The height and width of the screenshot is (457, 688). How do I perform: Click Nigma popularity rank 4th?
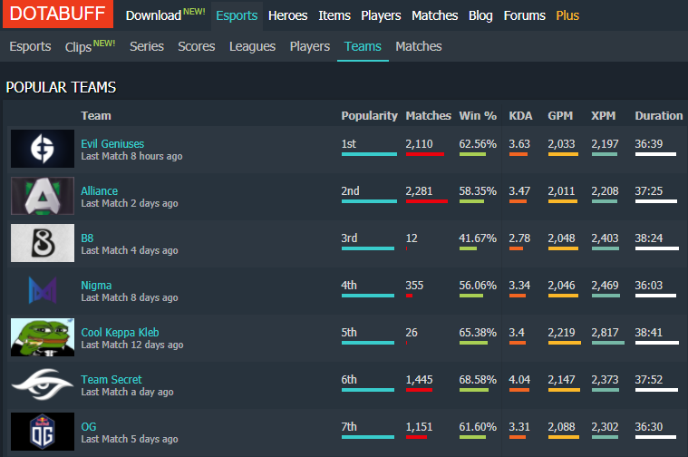coord(349,286)
